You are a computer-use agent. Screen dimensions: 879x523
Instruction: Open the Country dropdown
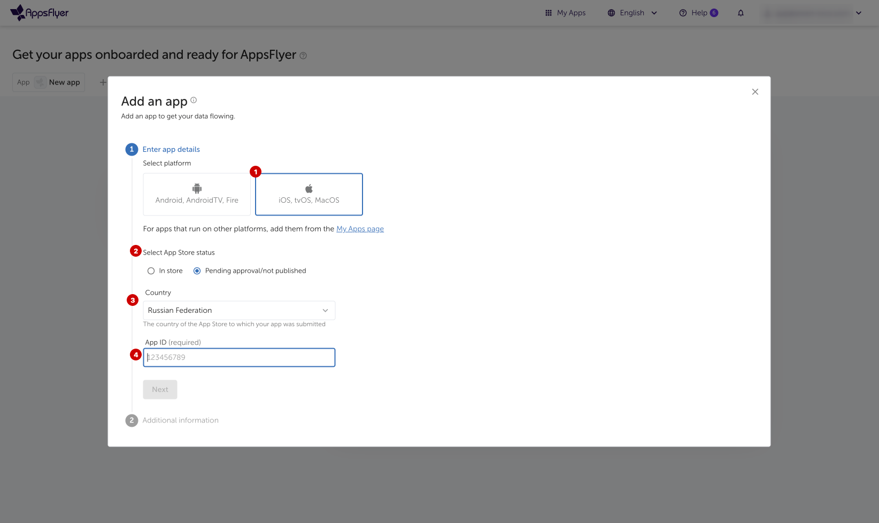239,311
